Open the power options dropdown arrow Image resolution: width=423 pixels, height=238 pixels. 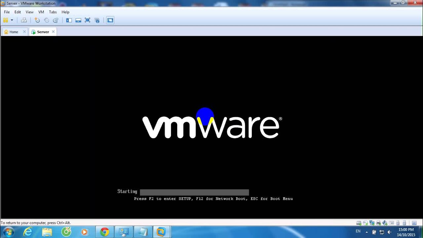click(12, 20)
